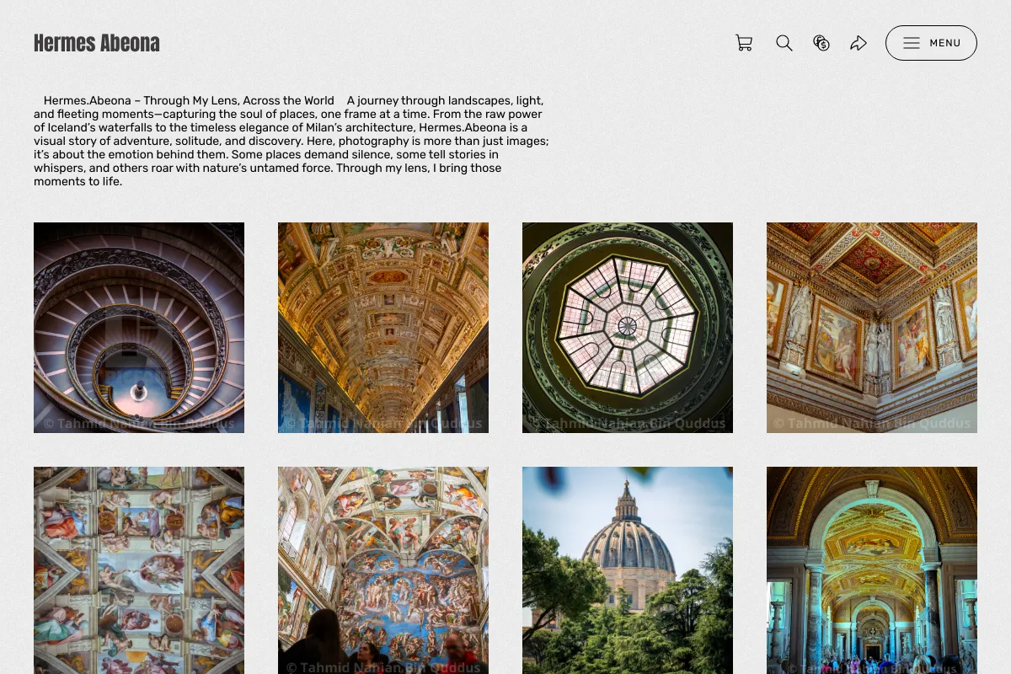
Task: Click the share arrow icon
Action: tap(859, 43)
